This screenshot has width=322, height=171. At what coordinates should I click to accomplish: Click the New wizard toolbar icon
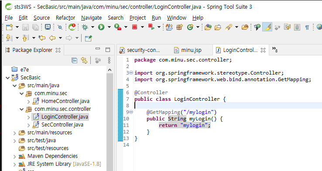coord(9,27)
